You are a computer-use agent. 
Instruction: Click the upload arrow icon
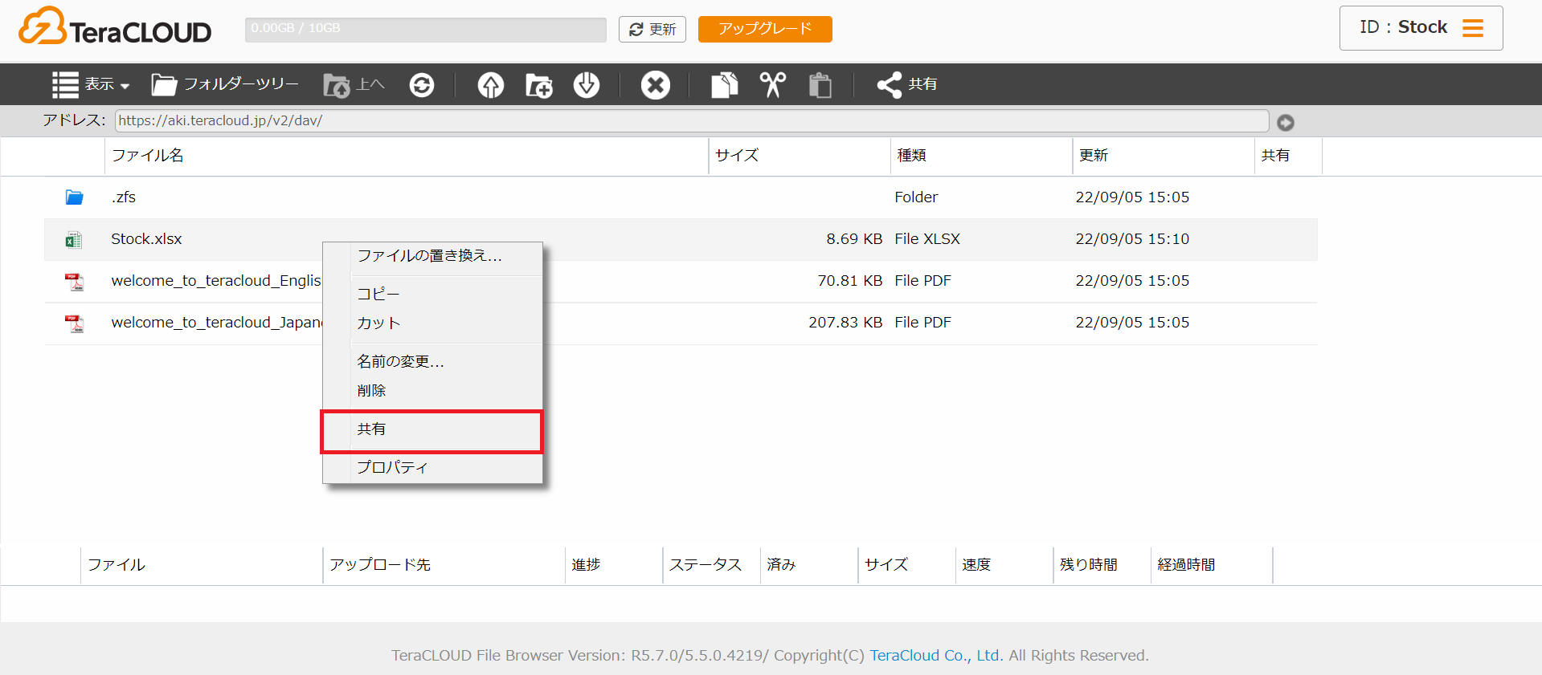click(x=491, y=84)
